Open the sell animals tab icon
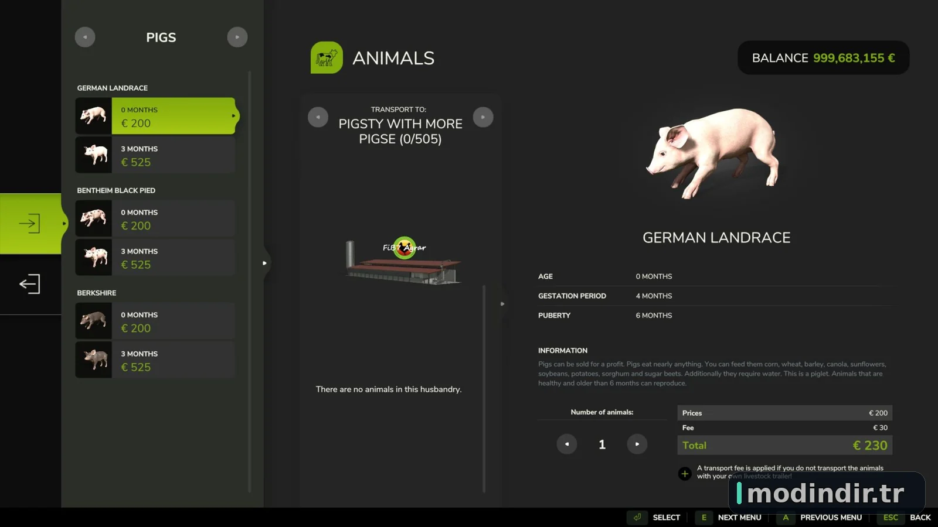Image resolution: width=938 pixels, height=527 pixels. [29, 285]
